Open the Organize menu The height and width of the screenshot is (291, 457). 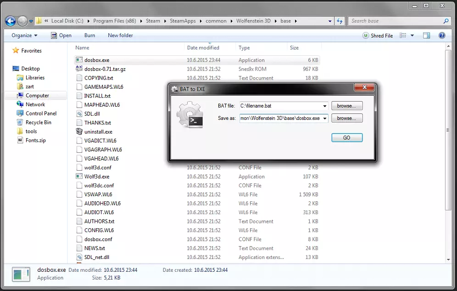[24, 35]
